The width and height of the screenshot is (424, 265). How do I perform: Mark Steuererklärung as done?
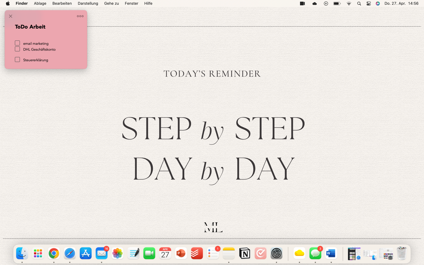tap(17, 60)
